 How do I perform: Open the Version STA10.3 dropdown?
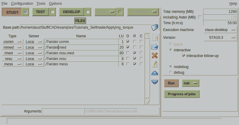pos(220,38)
